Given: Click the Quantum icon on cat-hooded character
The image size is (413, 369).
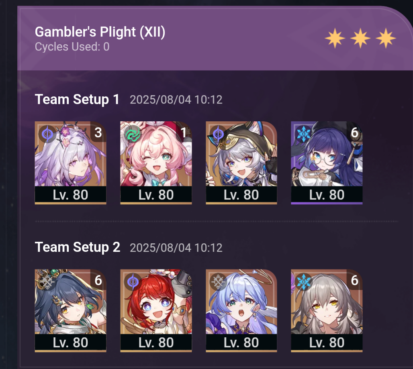Looking at the screenshot, I should pyautogui.click(x=219, y=134).
